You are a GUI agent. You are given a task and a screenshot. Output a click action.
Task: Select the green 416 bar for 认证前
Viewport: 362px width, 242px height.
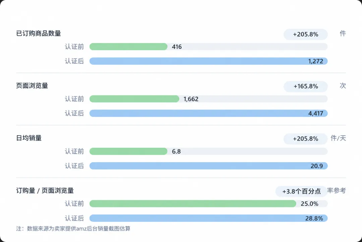pyautogui.click(x=128, y=46)
